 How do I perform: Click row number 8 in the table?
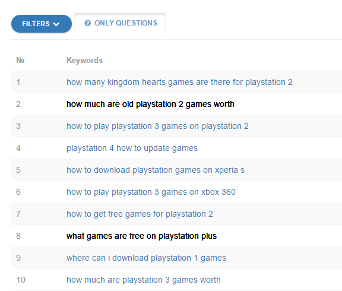point(18,236)
